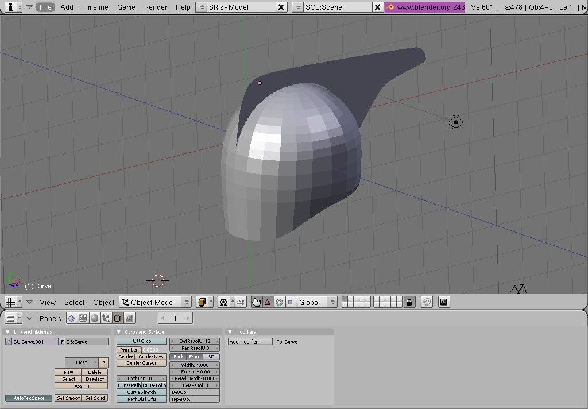Click the Set Smooth button
The width and height of the screenshot is (588, 409).
[68, 398]
